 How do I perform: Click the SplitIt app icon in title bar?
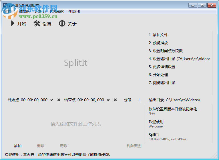(5, 5)
